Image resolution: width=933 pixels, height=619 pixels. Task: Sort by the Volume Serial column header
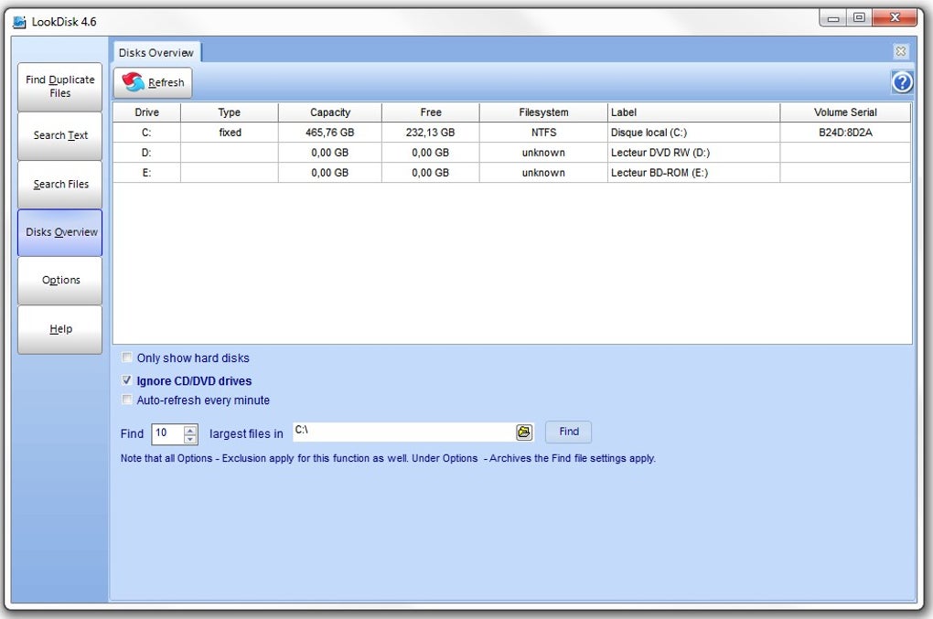[845, 112]
